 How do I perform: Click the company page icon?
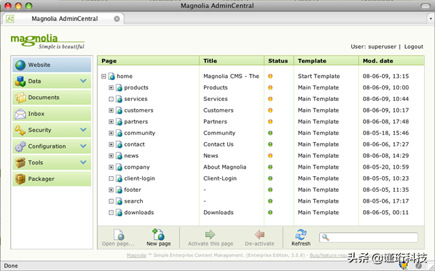(x=119, y=167)
